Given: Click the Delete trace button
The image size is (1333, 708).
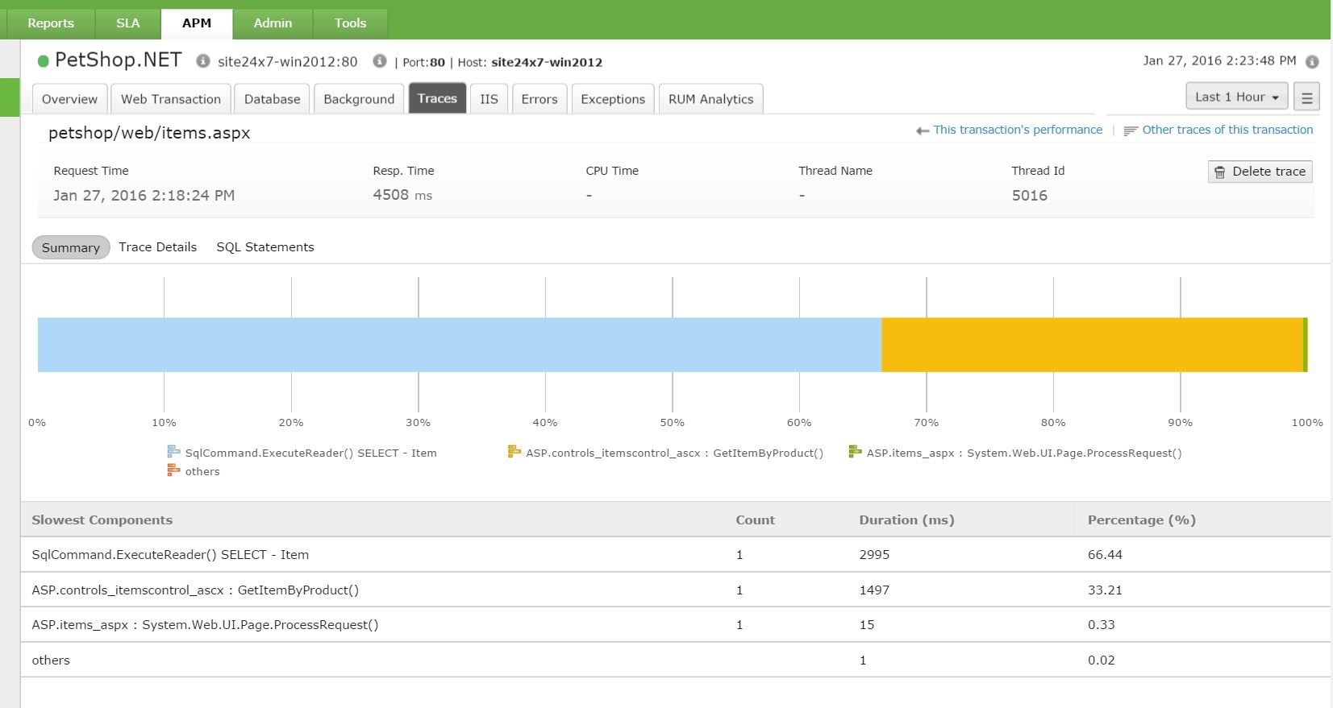Looking at the screenshot, I should [x=1260, y=172].
